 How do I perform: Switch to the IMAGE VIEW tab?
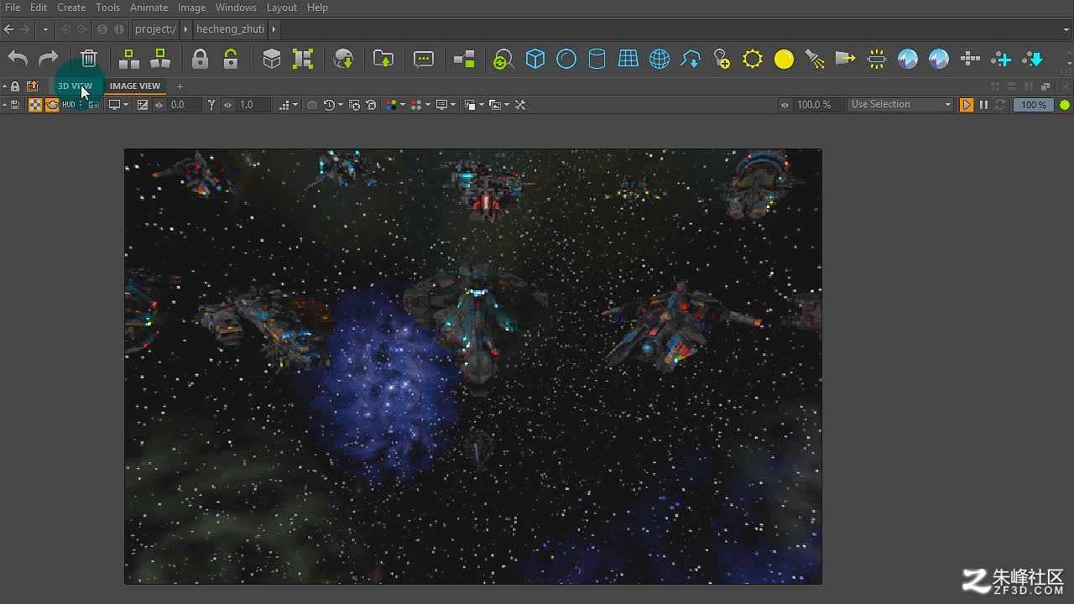[135, 86]
